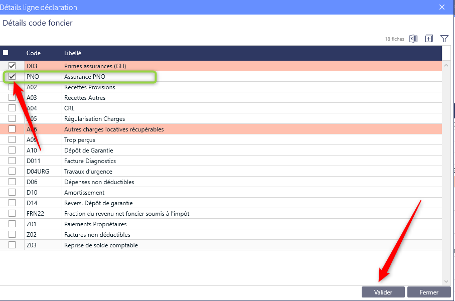Click the Fermer button
This screenshot has width=455, height=301.
click(428, 292)
